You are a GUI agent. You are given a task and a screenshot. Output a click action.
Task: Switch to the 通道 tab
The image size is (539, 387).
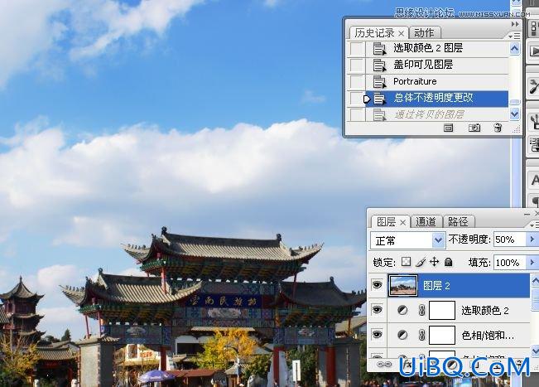pos(426,222)
